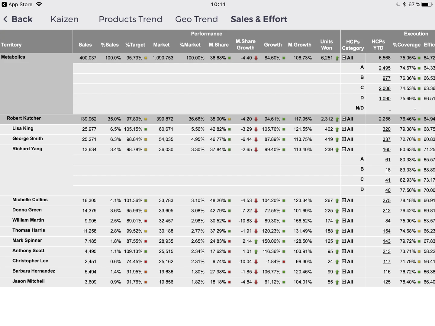Collapse Metabolics HCPs category All row

344,58
